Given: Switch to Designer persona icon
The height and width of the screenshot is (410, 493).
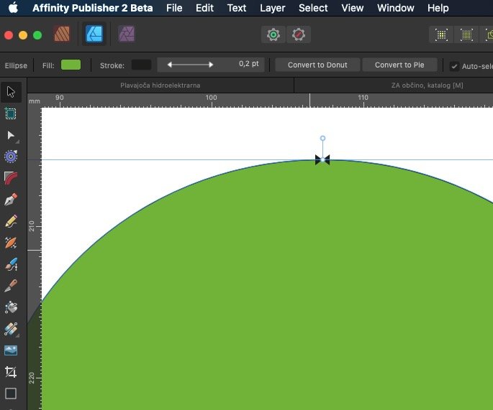Looking at the screenshot, I should coord(94,34).
